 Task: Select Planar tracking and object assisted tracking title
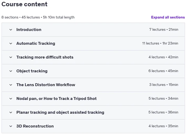tap(60, 112)
